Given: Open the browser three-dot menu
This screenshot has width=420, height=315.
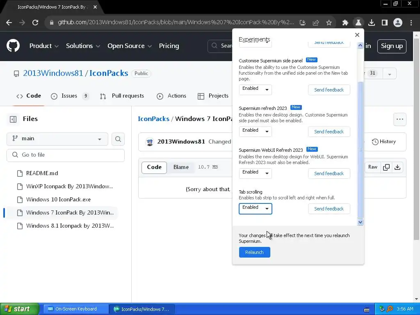Looking at the screenshot, I should click(411, 23).
